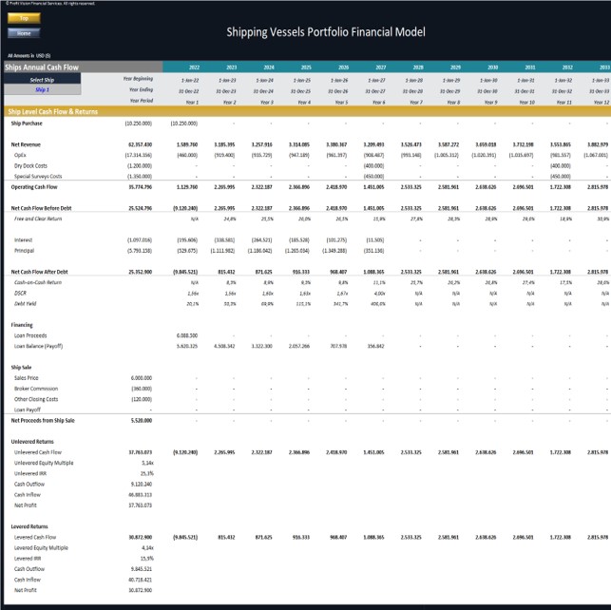Click the 'Dry Dock Costs' row label

coord(30,166)
